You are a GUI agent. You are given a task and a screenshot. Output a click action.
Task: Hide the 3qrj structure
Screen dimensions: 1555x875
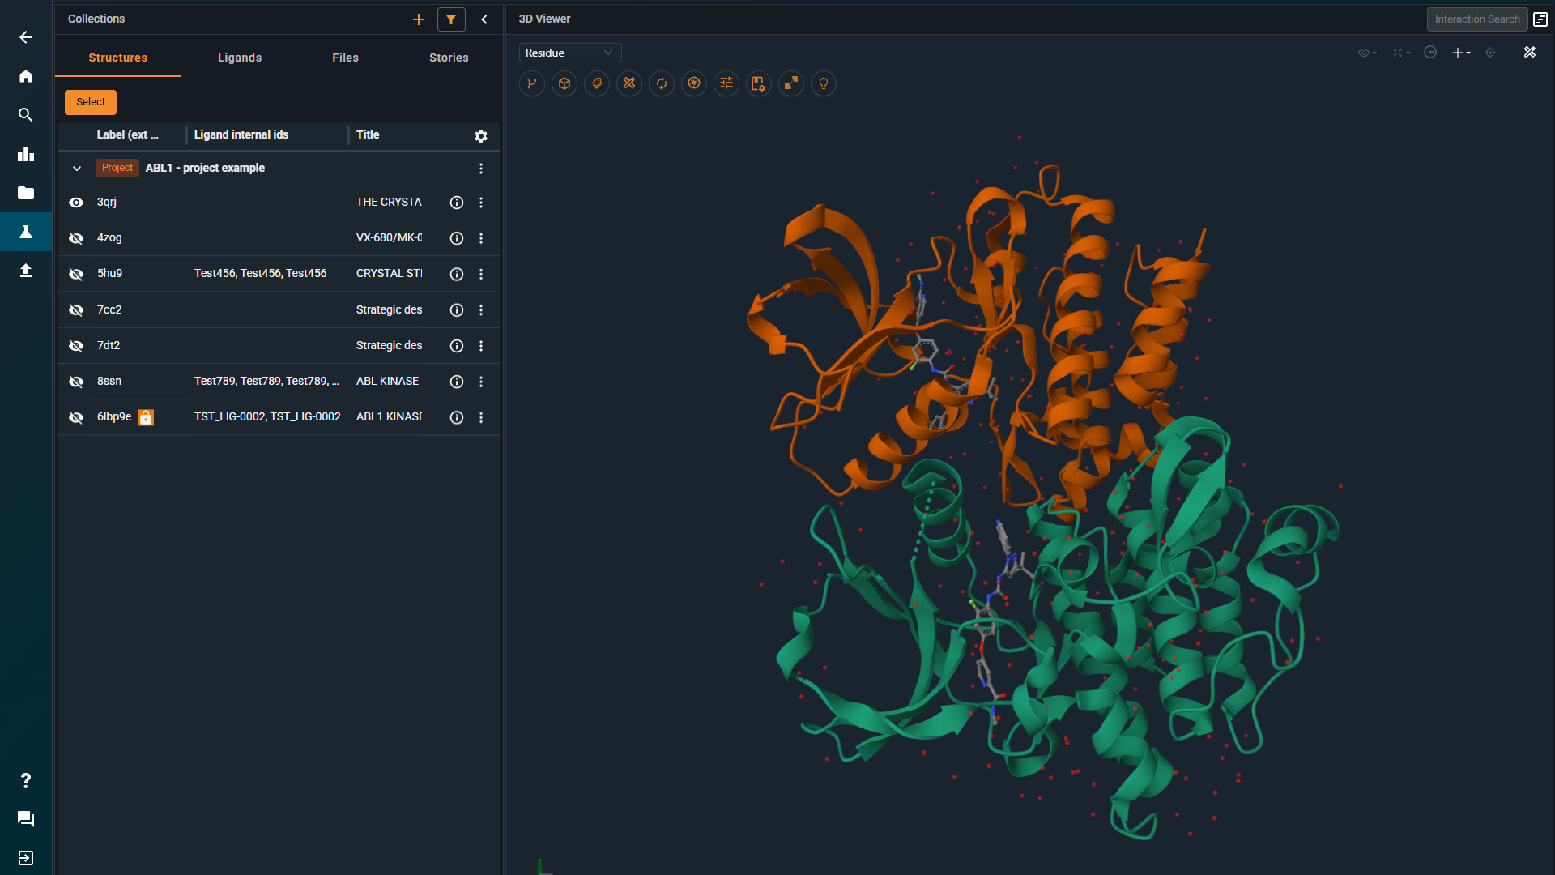tap(76, 203)
